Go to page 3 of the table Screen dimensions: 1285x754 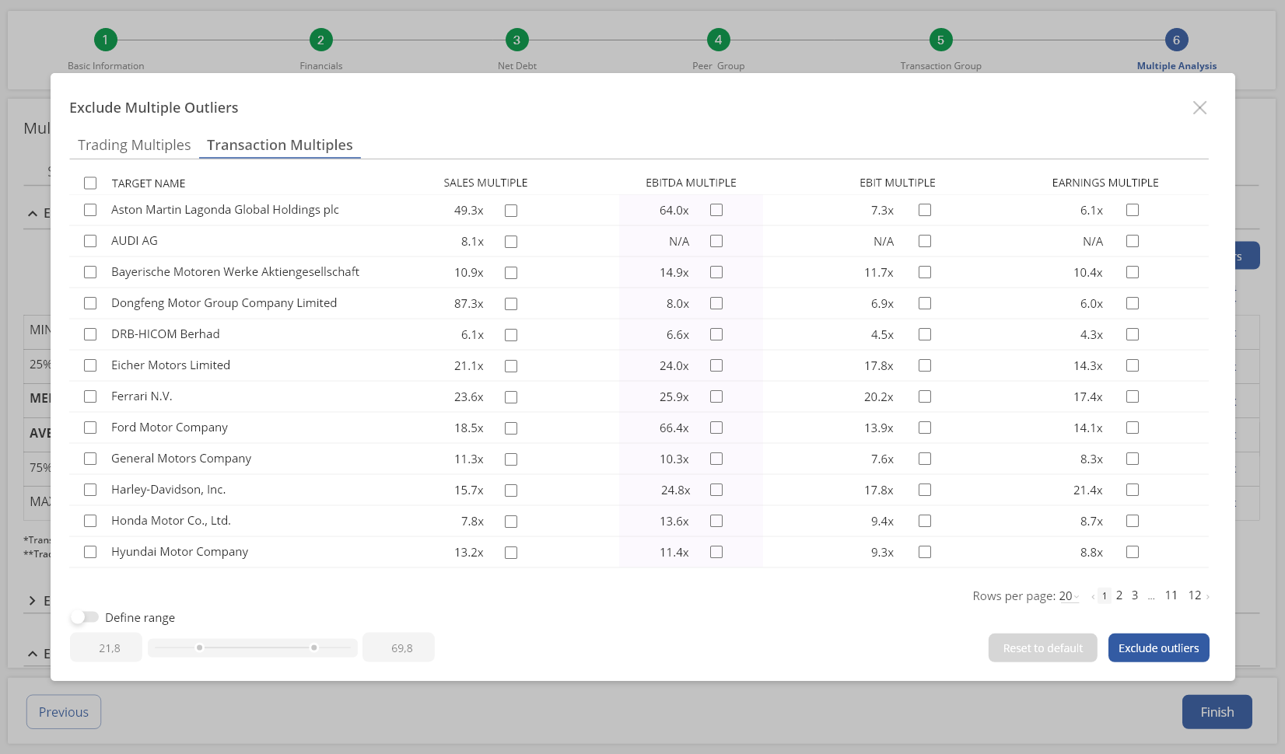pos(1135,595)
